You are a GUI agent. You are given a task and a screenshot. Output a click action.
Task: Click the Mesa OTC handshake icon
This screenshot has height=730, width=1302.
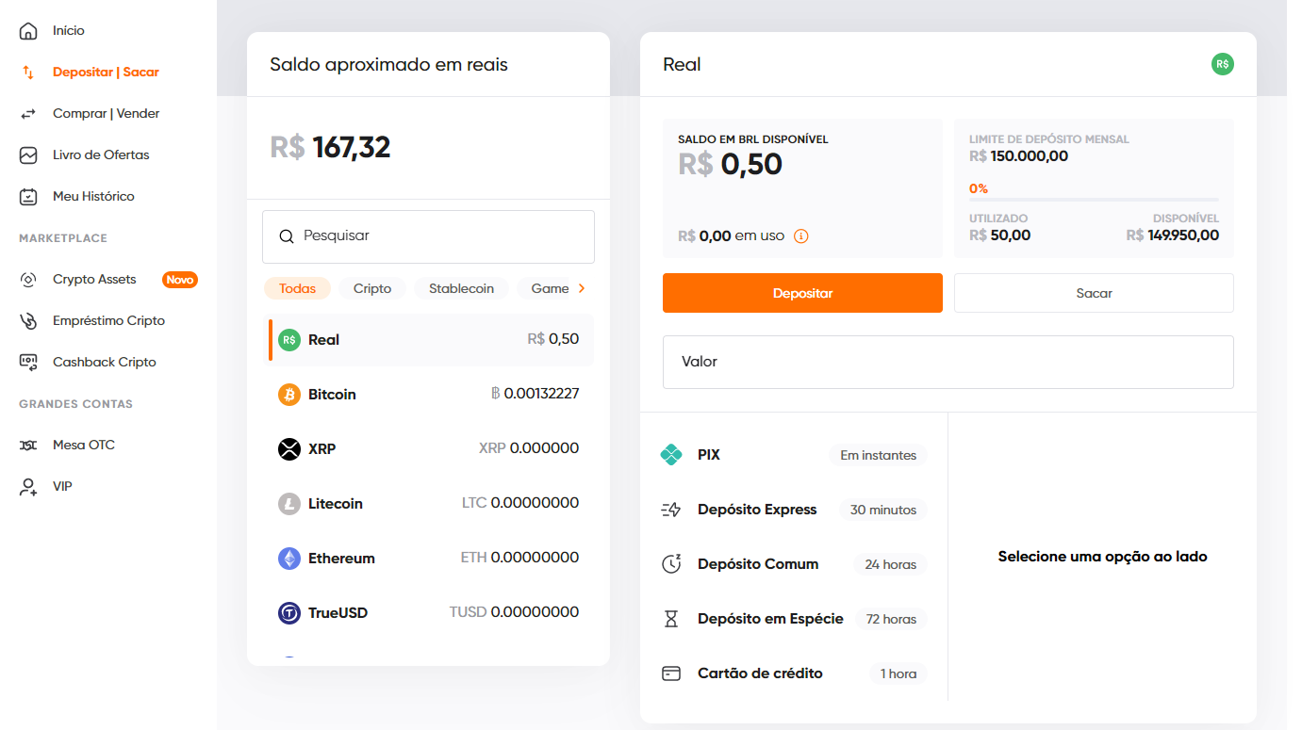[x=28, y=446]
